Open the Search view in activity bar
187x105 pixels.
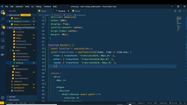click(x=3, y=19)
